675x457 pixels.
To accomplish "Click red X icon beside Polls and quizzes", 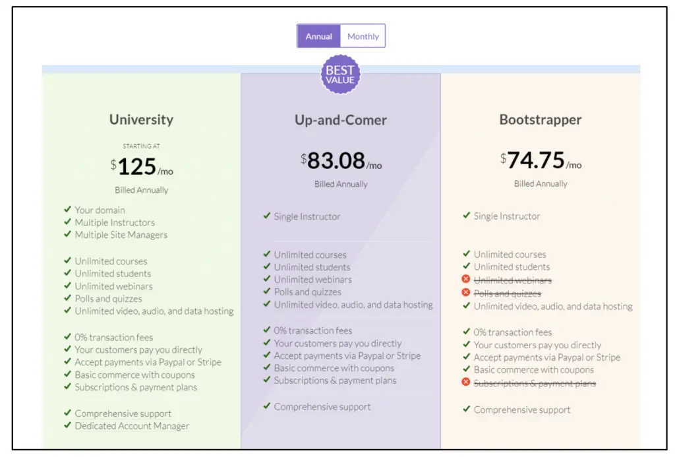I will click(x=466, y=293).
